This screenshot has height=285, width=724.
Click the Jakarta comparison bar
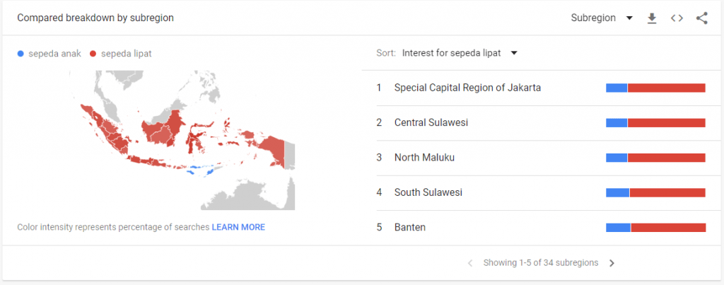click(x=655, y=88)
